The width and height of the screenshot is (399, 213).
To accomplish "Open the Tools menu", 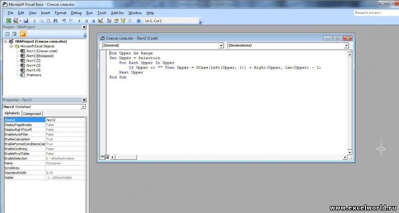I will tap(102, 13).
